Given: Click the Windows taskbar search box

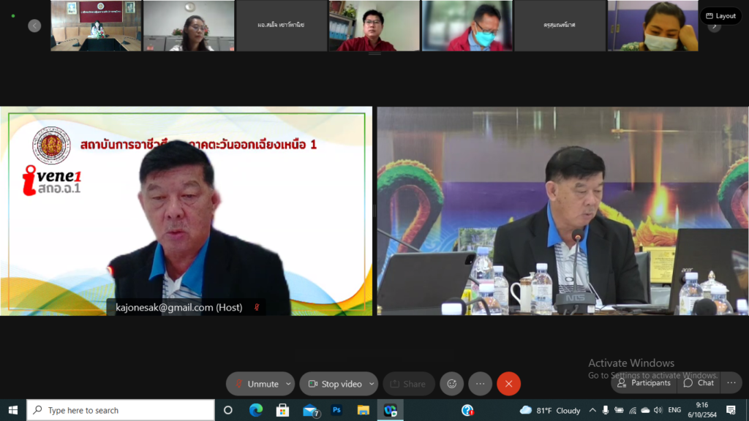Looking at the screenshot, I should 121,410.
